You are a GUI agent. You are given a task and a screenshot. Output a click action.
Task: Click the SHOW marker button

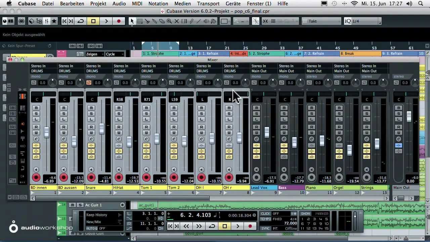pyautogui.click(x=305, y=214)
